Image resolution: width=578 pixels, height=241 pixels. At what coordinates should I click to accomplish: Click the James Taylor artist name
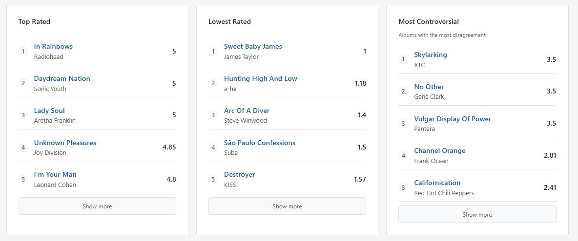pyautogui.click(x=242, y=57)
